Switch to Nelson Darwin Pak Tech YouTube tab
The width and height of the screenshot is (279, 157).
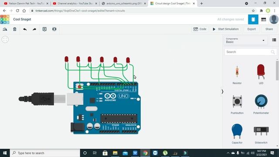(26, 3)
